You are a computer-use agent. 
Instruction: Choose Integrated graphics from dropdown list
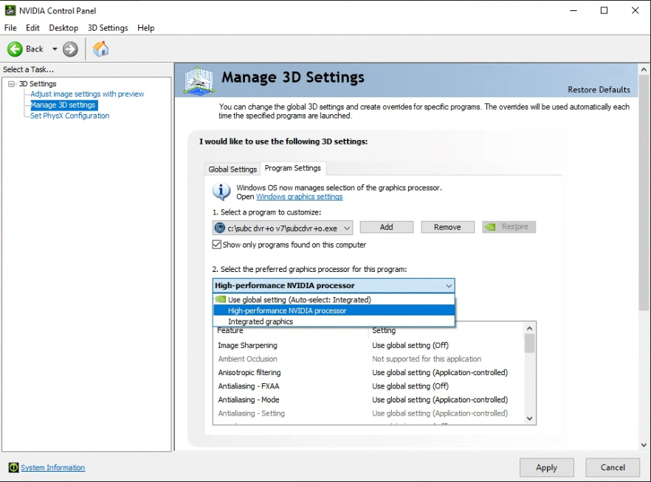tap(261, 321)
